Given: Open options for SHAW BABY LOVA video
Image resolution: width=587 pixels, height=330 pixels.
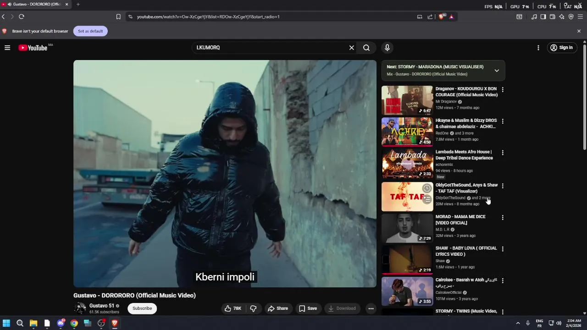Looking at the screenshot, I should point(503,249).
